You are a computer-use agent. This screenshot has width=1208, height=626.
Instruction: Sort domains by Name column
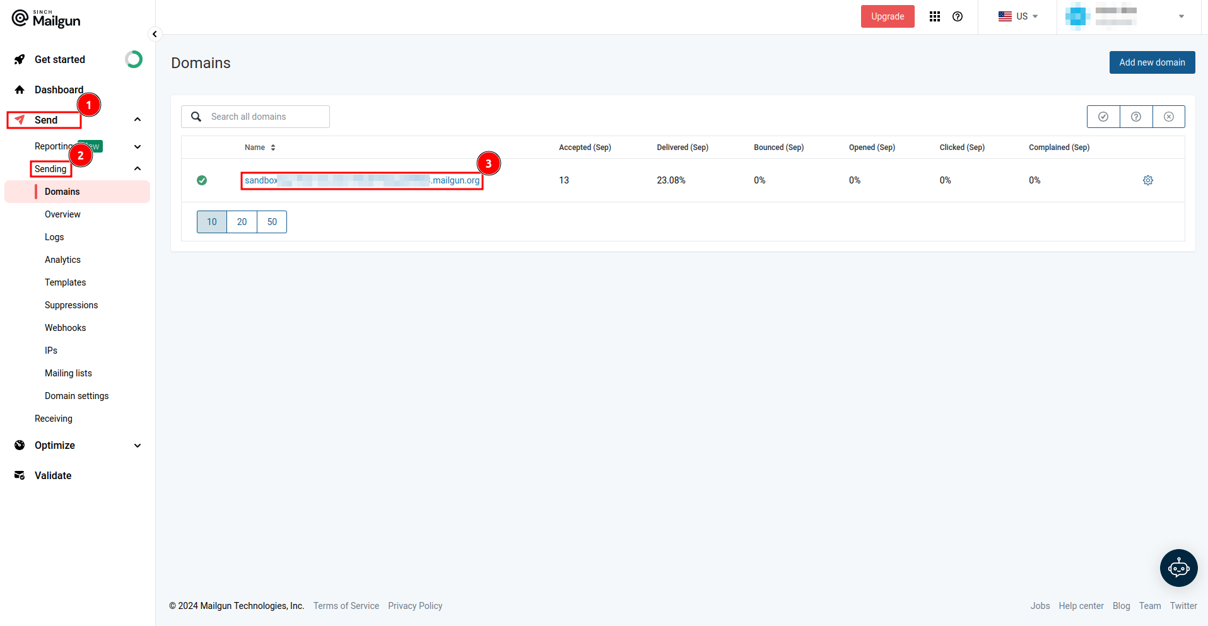[260, 148]
